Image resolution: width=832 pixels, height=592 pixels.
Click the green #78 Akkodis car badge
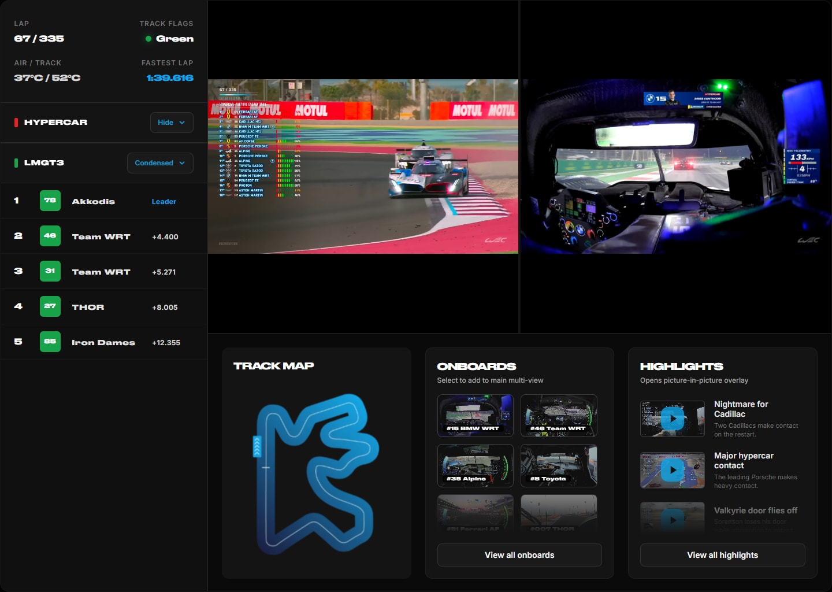coord(50,201)
